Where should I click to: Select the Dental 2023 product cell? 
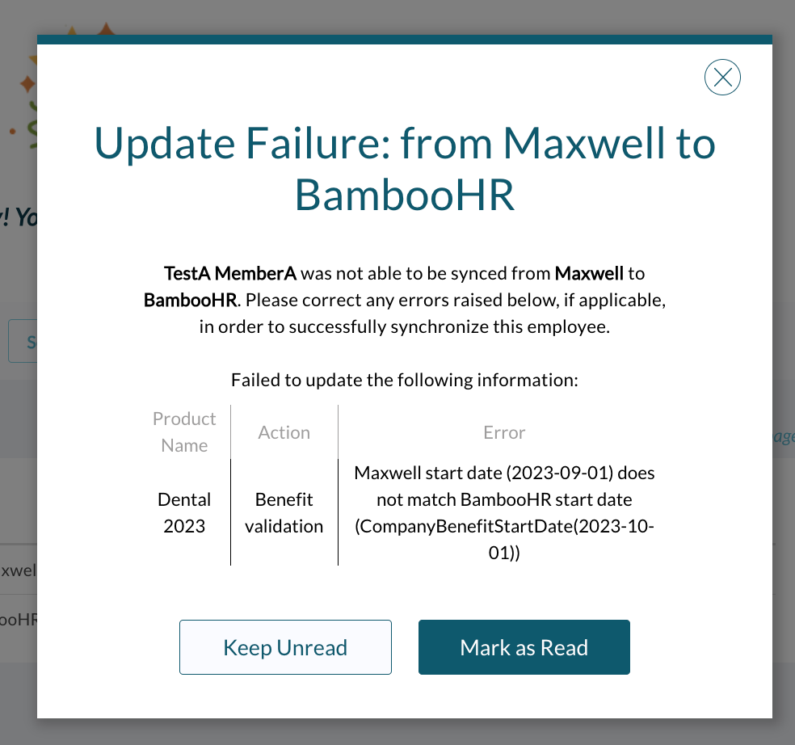(184, 513)
